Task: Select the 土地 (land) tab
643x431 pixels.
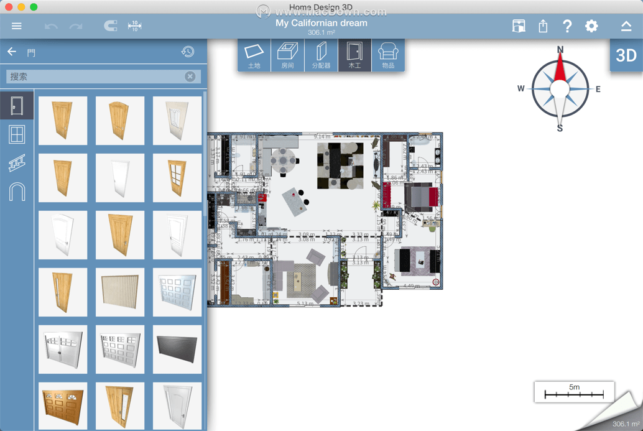Action: point(254,55)
